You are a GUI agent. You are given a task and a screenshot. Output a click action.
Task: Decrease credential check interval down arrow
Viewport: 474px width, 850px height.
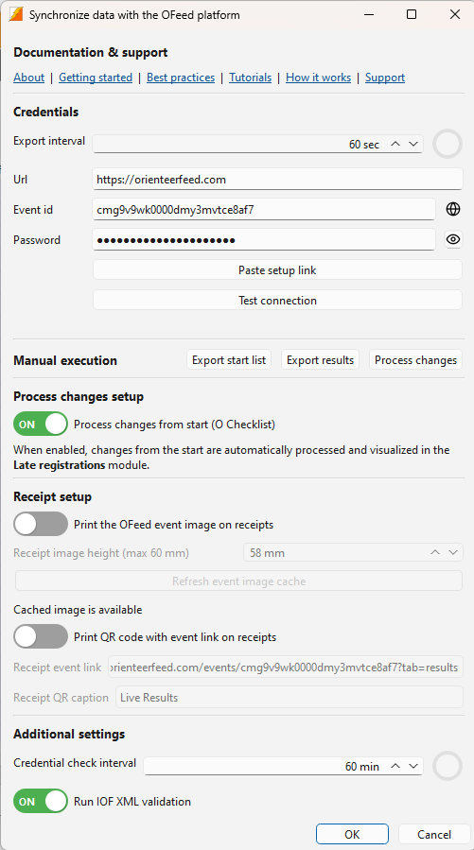tap(413, 766)
